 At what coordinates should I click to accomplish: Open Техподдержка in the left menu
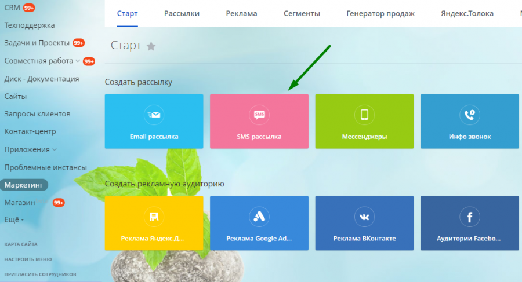tap(30, 25)
